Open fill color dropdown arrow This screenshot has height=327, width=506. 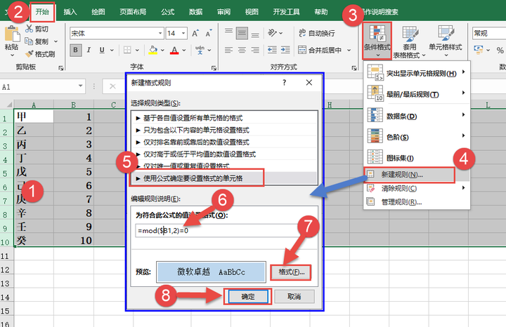tap(162, 51)
